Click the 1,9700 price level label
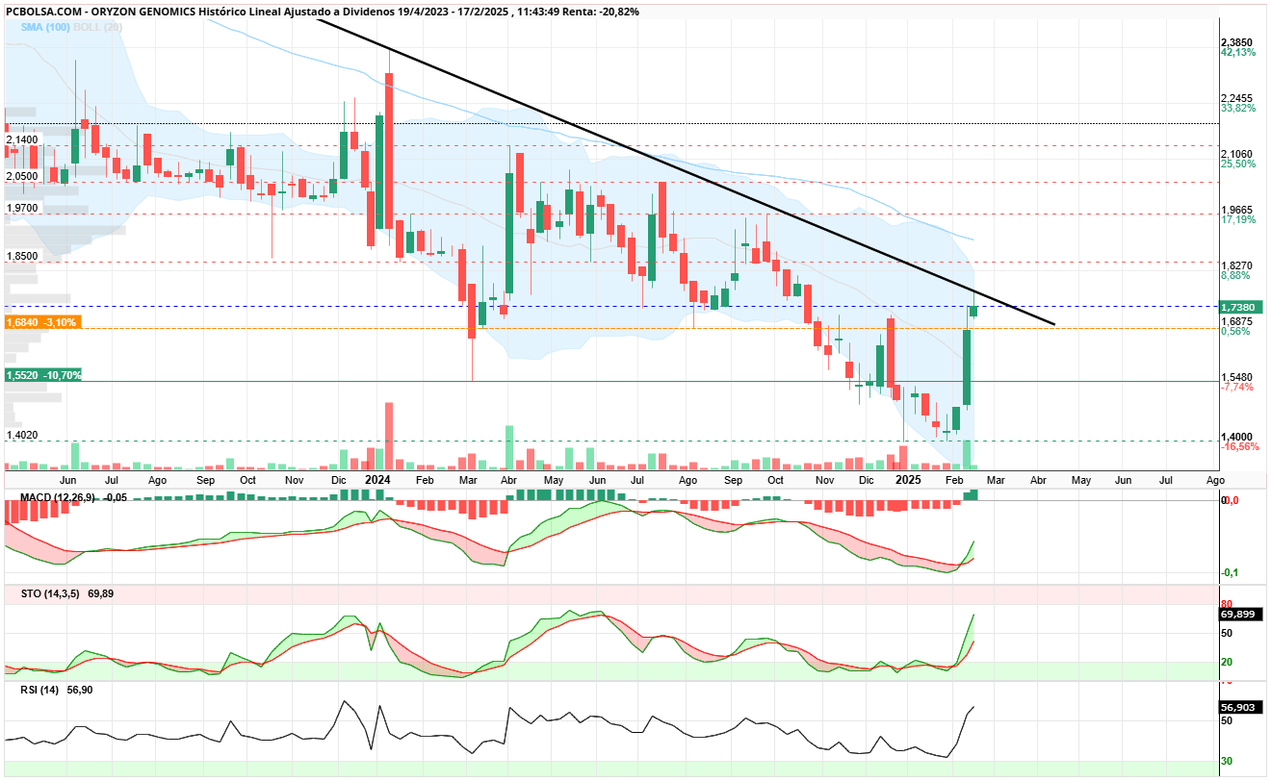 (22, 208)
